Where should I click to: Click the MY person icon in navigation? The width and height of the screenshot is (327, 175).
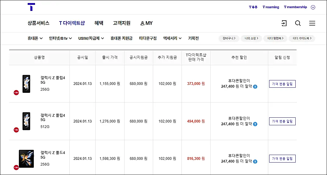[x=142, y=23]
